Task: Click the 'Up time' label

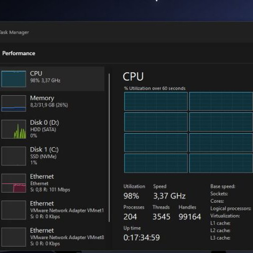Action: [132, 228]
